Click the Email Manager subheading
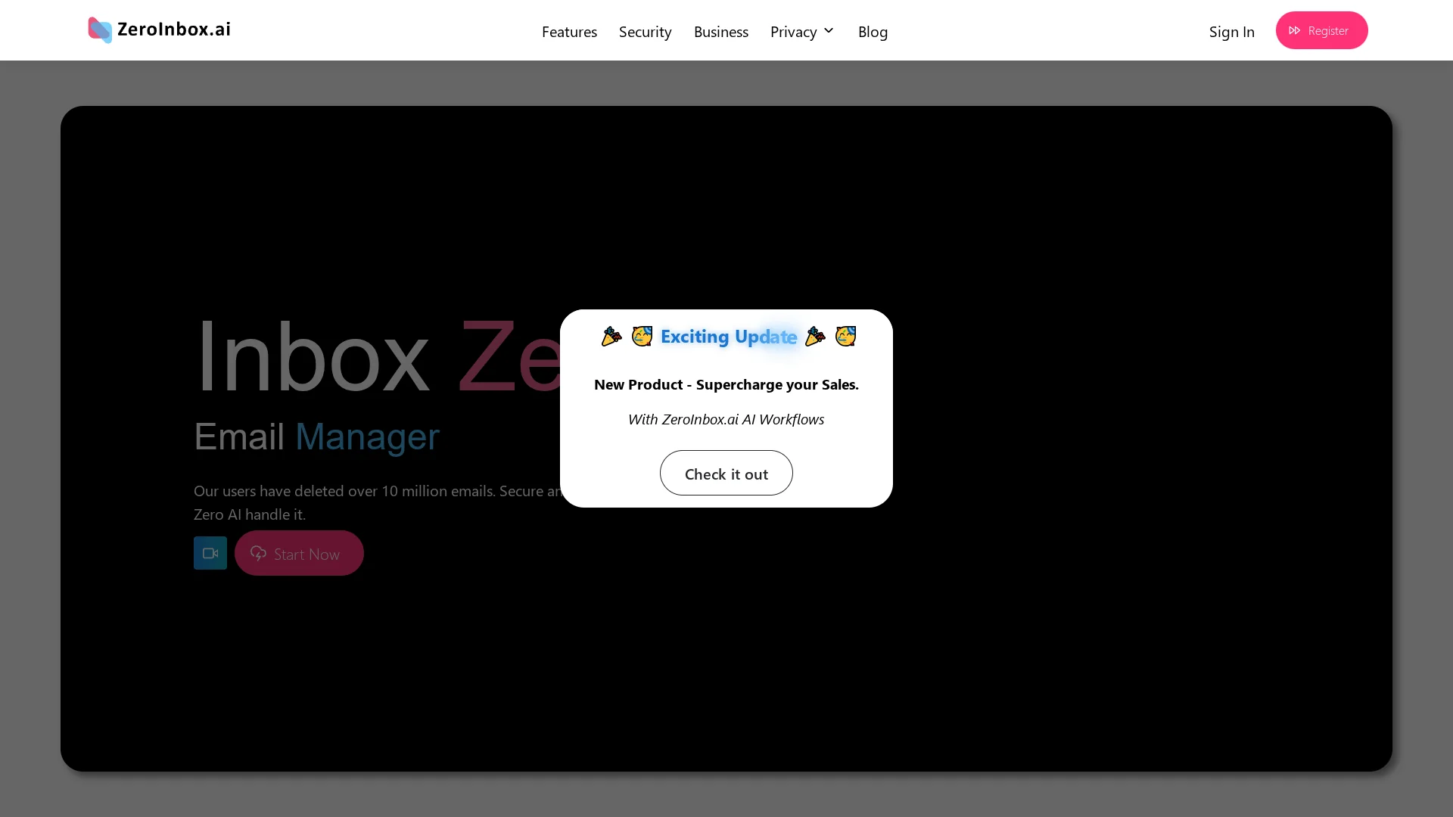This screenshot has height=817, width=1453. coord(316,436)
